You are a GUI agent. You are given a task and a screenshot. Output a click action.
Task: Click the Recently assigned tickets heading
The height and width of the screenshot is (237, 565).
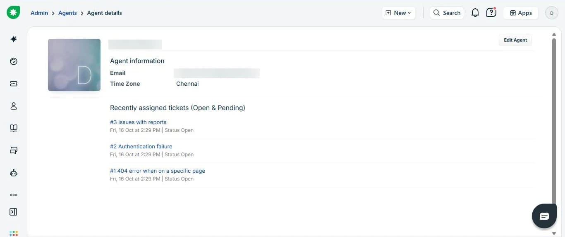(x=177, y=108)
